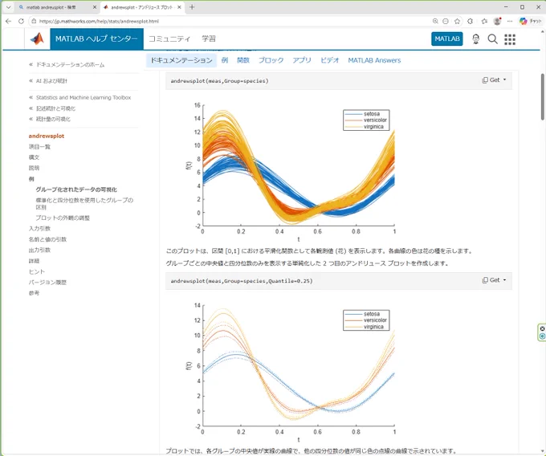
Task: Jump to 標準化と四分位数を使用したグループの区別
Action: [x=84, y=204]
